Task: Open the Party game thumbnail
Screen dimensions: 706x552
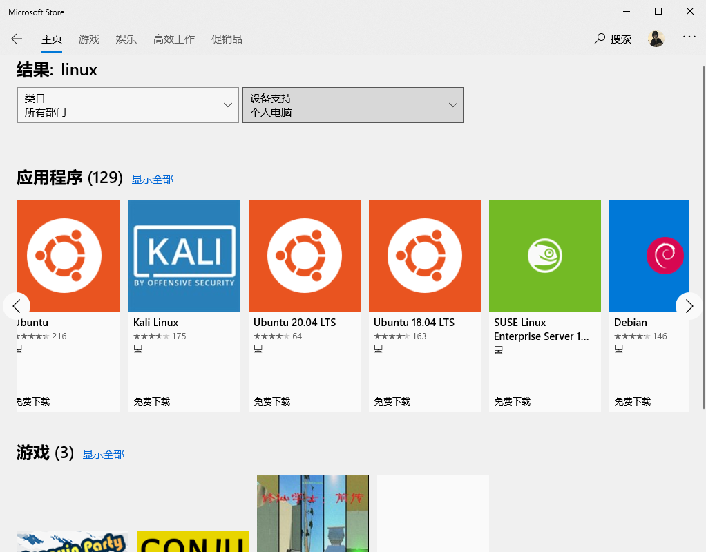Action: point(72,541)
